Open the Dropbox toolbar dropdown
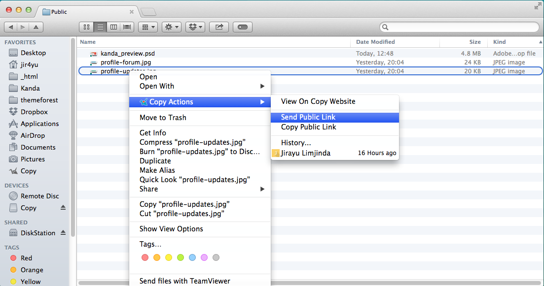The height and width of the screenshot is (286, 544). click(195, 27)
